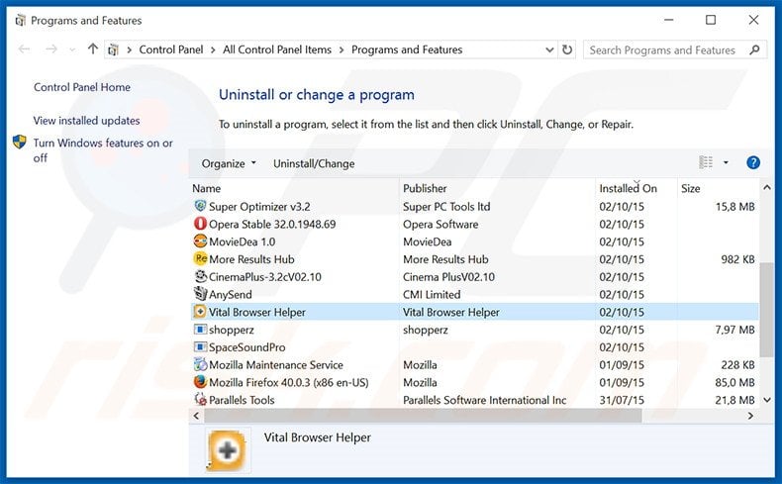Sort by the Publisher column header
The image size is (782, 484).
point(497,188)
